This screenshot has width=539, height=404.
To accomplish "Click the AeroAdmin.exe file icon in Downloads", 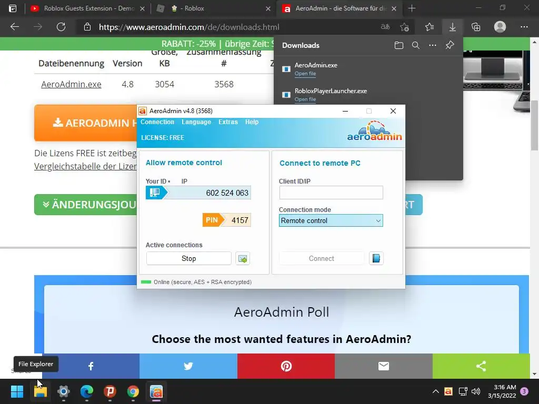I will (286, 69).
